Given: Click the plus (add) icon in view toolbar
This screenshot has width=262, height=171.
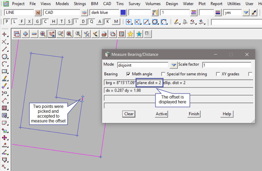Looking at the screenshot, I should (26, 34).
